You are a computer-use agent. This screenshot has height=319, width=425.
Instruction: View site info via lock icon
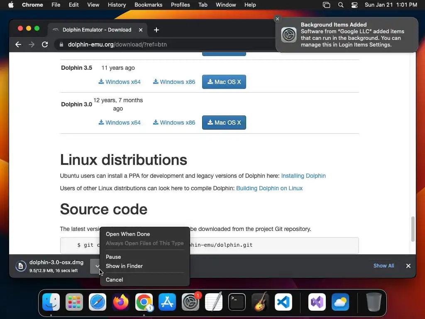pos(61,44)
